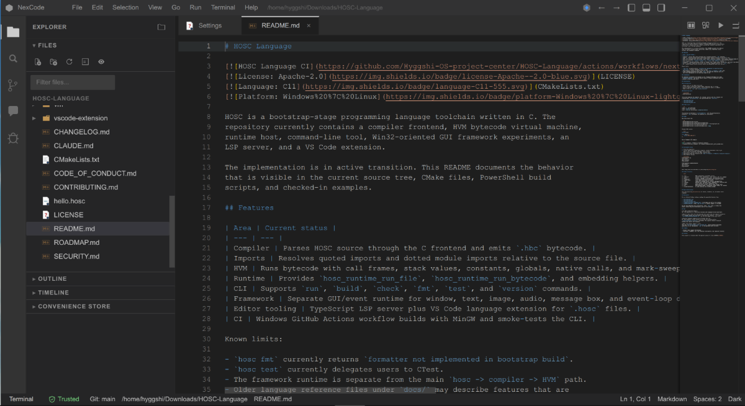This screenshot has height=406, width=745.
Task: Open the Explorer view in activity bar
Action: pos(13,32)
